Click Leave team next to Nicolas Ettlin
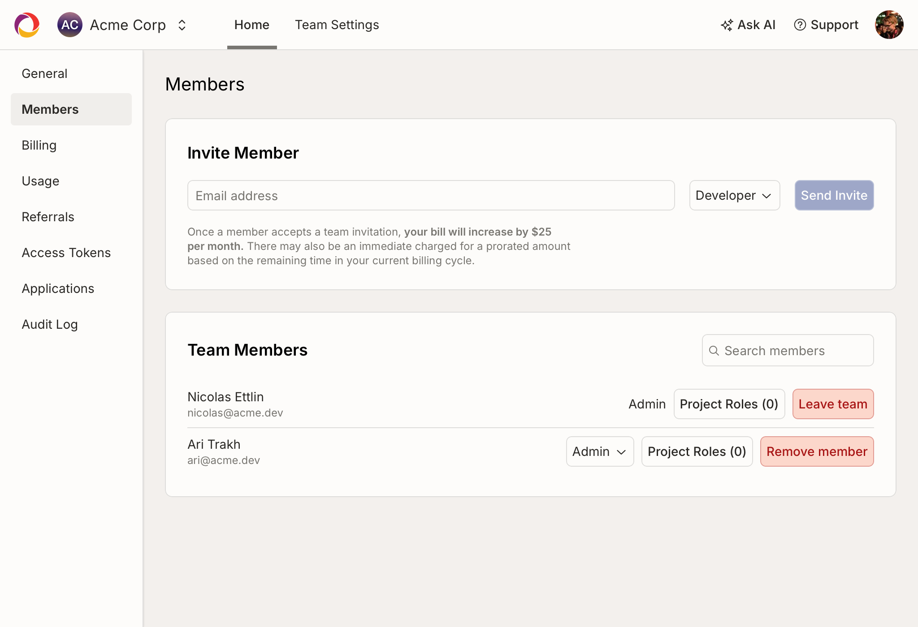This screenshot has width=918, height=627. point(833,404)
